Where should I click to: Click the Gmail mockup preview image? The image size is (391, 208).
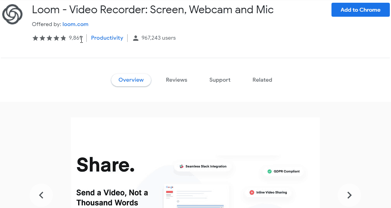tap(196, 196)
